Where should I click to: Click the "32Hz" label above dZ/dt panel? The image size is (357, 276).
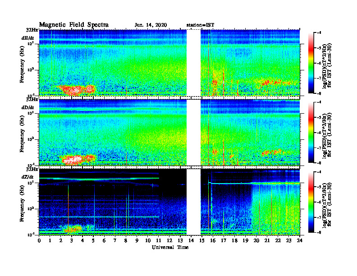[x=32, y=169]
